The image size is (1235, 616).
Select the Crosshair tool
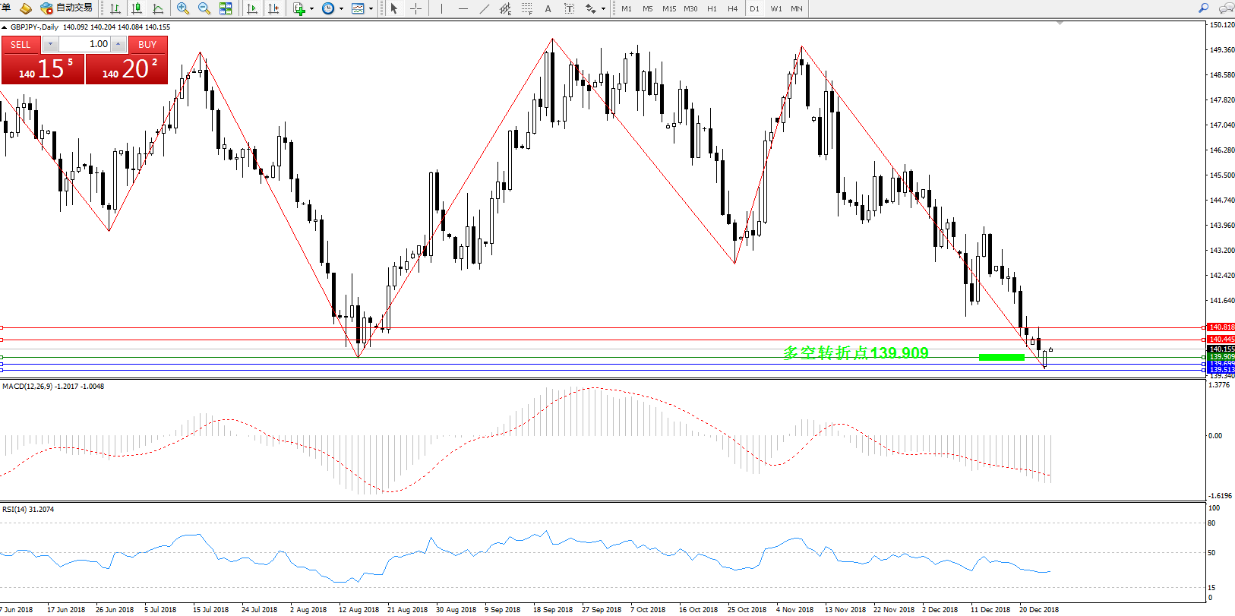point(415,8)
